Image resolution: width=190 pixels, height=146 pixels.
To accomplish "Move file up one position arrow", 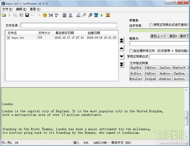I will [x=122, y=48].
